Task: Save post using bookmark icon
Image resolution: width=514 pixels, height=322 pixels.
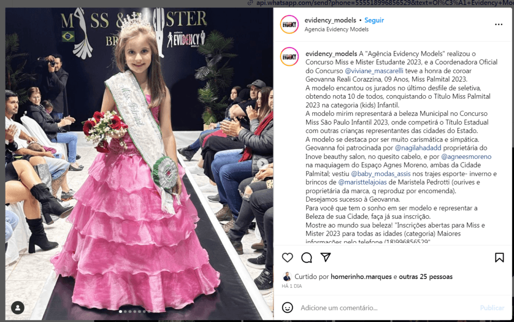Action: [499, 258]
